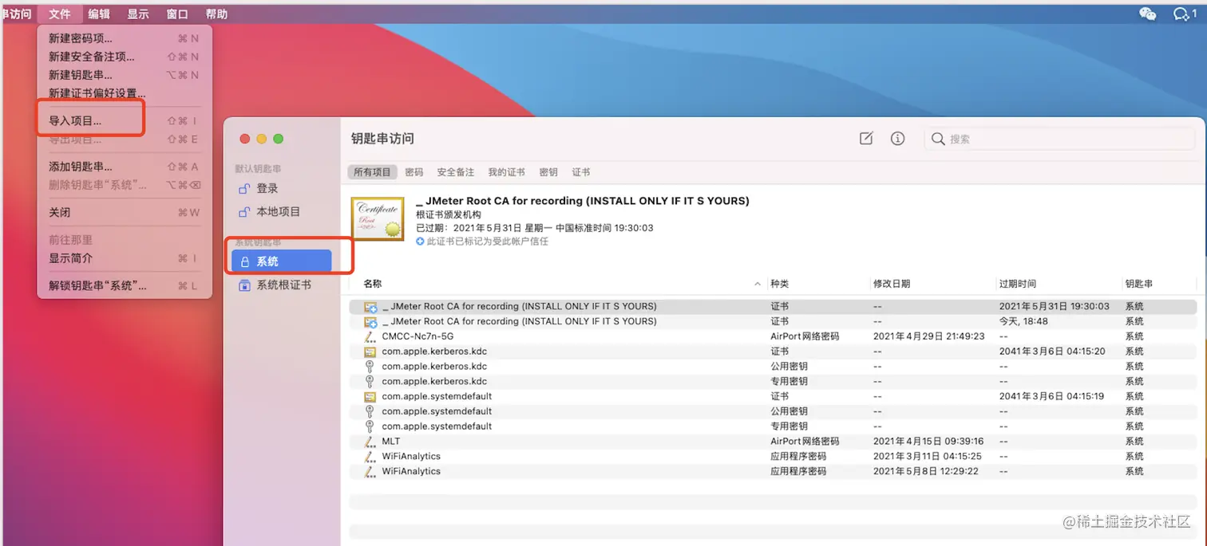Screen dimensions: 1207x546
Task: Click certificate icon of JMeter row expiring 2021年5月31日
Action: pyautogui.click(x=370, y=307)
